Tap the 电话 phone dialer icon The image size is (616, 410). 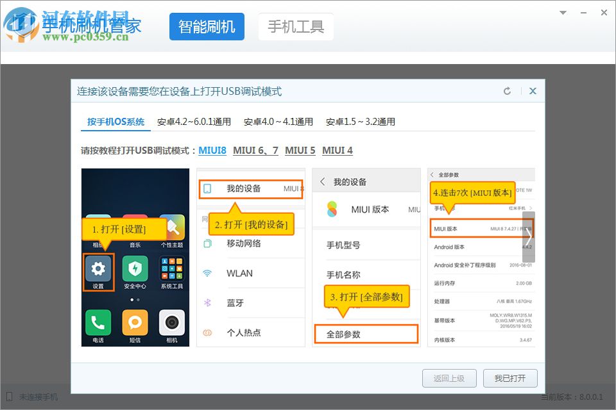click(x=98, y=324)
